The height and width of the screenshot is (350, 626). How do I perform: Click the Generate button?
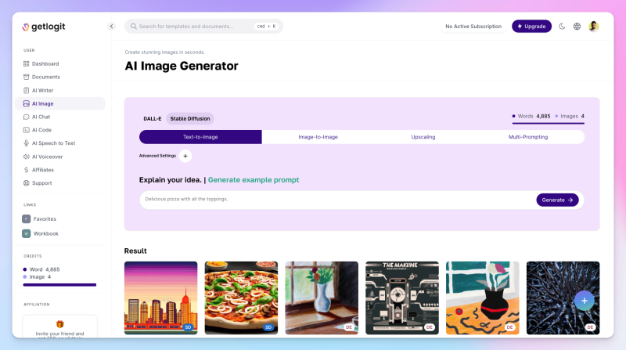click(557, 200)
